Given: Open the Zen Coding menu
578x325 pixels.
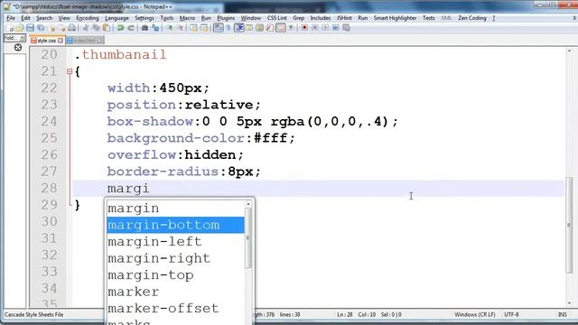Looking at the screenshot, I should [x=471, y=18].
